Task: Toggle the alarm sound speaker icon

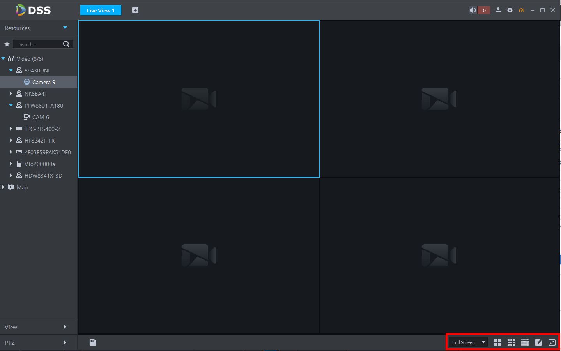Action: tap(473, 11)
